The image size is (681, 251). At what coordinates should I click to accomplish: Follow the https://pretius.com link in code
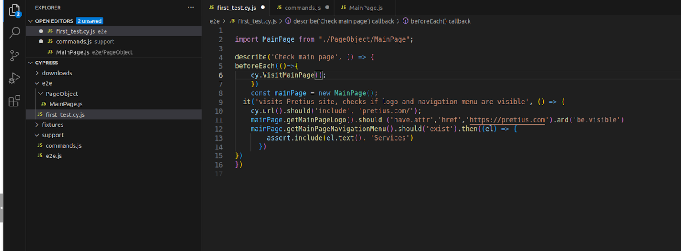pyautogui.click(x=507, y=120)
